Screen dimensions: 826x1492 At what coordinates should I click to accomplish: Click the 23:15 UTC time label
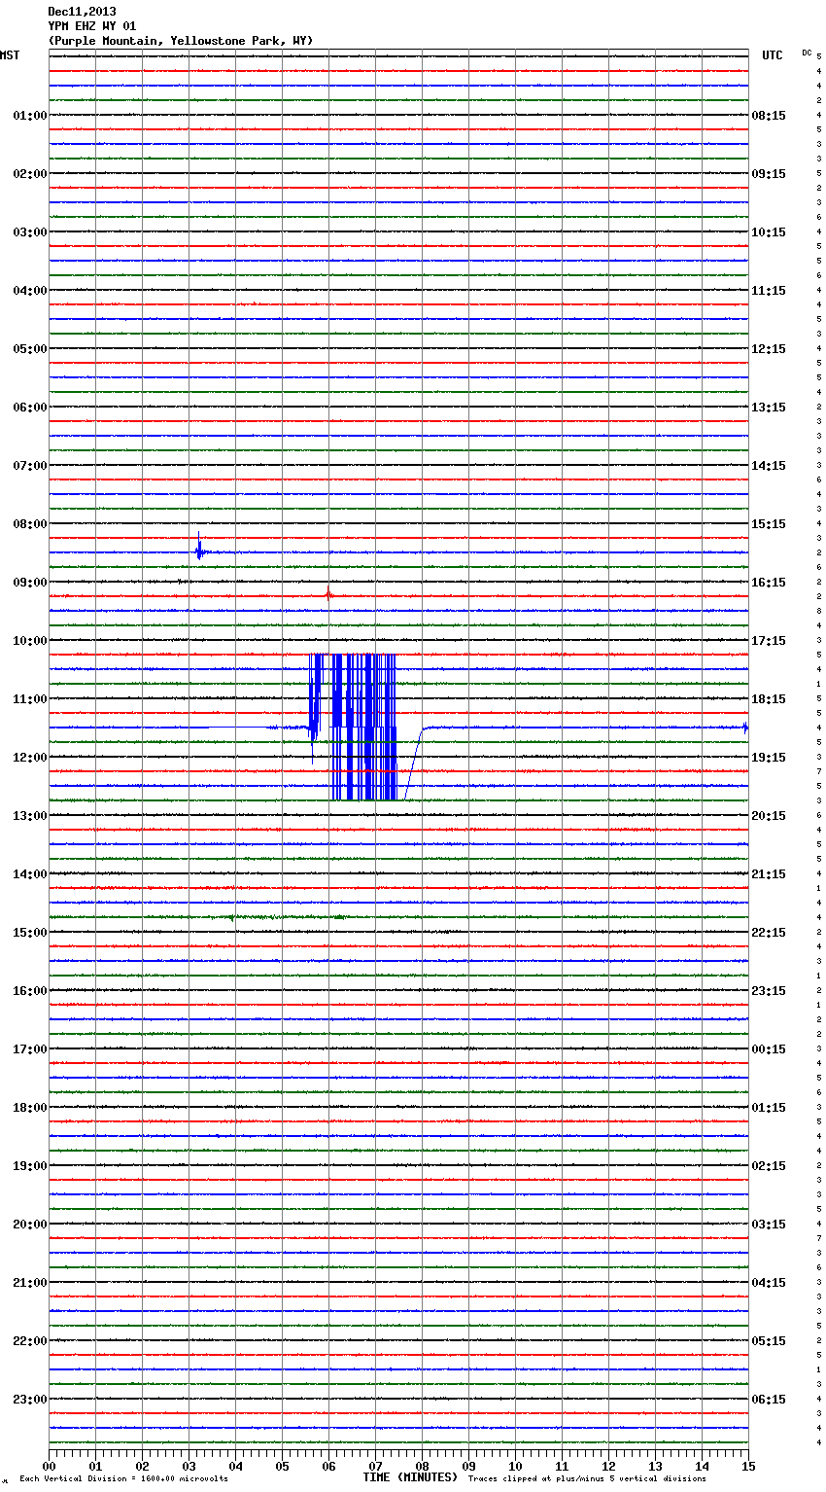click(x=769, y=991)
